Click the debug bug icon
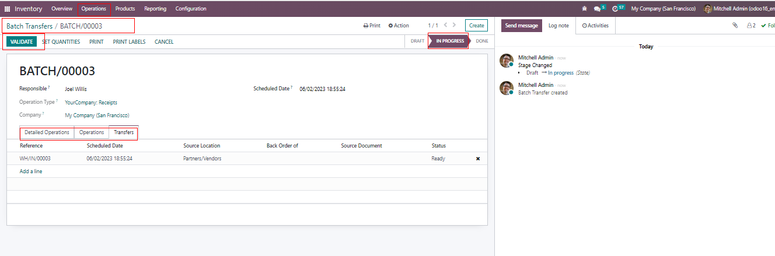775x256 pixels. tap(585, 9)
